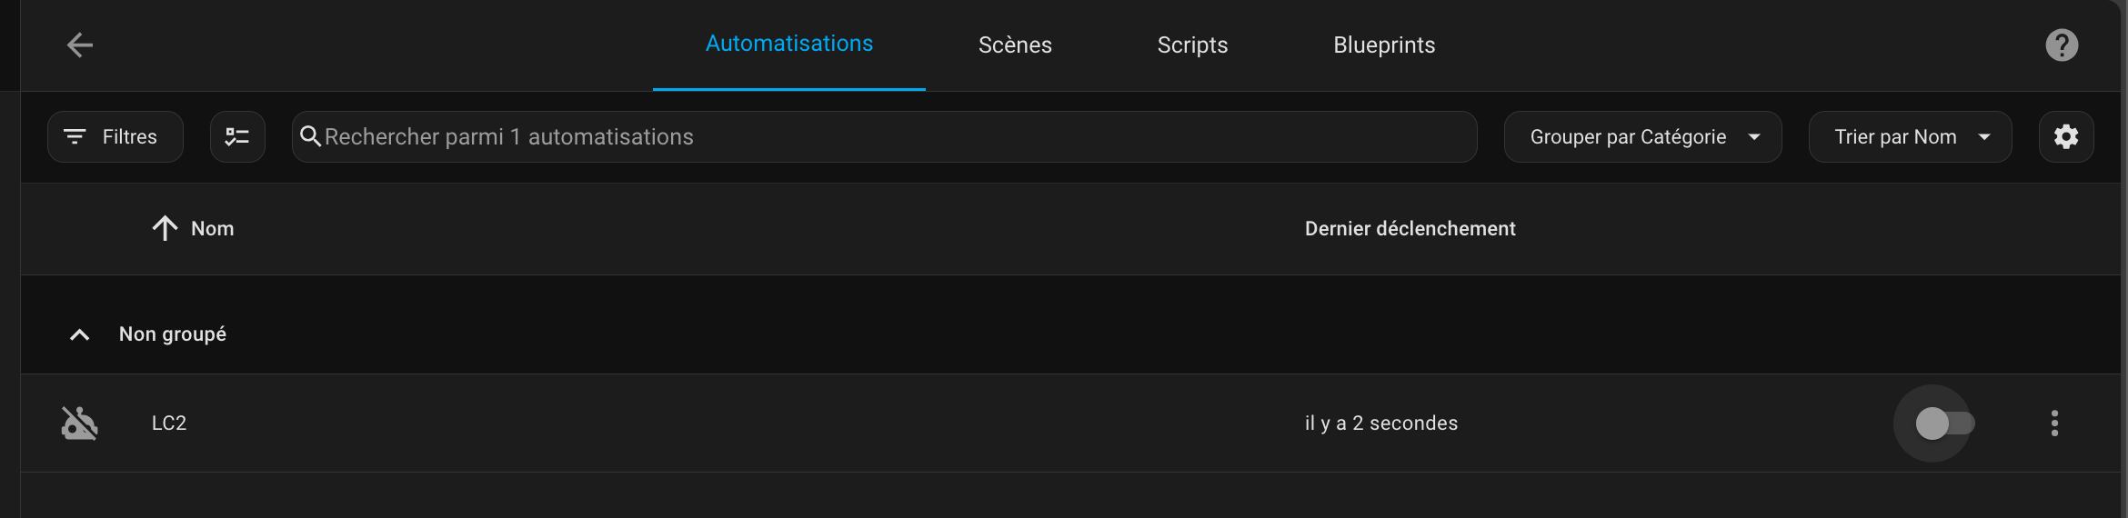This screenshot has height=518, width=2128.
Task: Open table settings with the gear icon
Action: tap(2066, 136)
